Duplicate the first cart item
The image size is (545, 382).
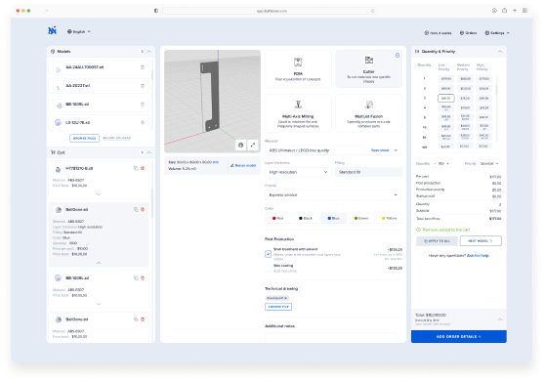pos(136,168)
